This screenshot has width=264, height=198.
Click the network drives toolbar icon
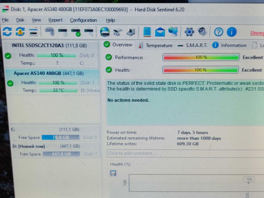pyautogui.click(x=118, y=32)
